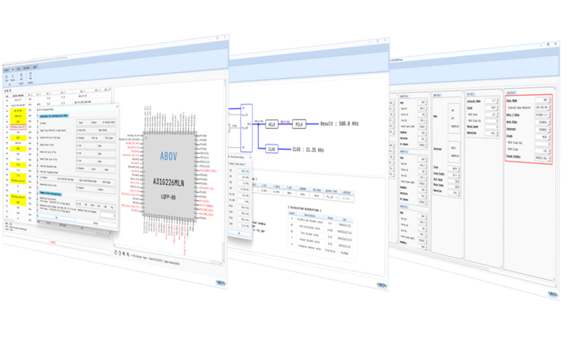
Task: Click ABOV logo in clock window corner
Action: (x=382, y=284)
